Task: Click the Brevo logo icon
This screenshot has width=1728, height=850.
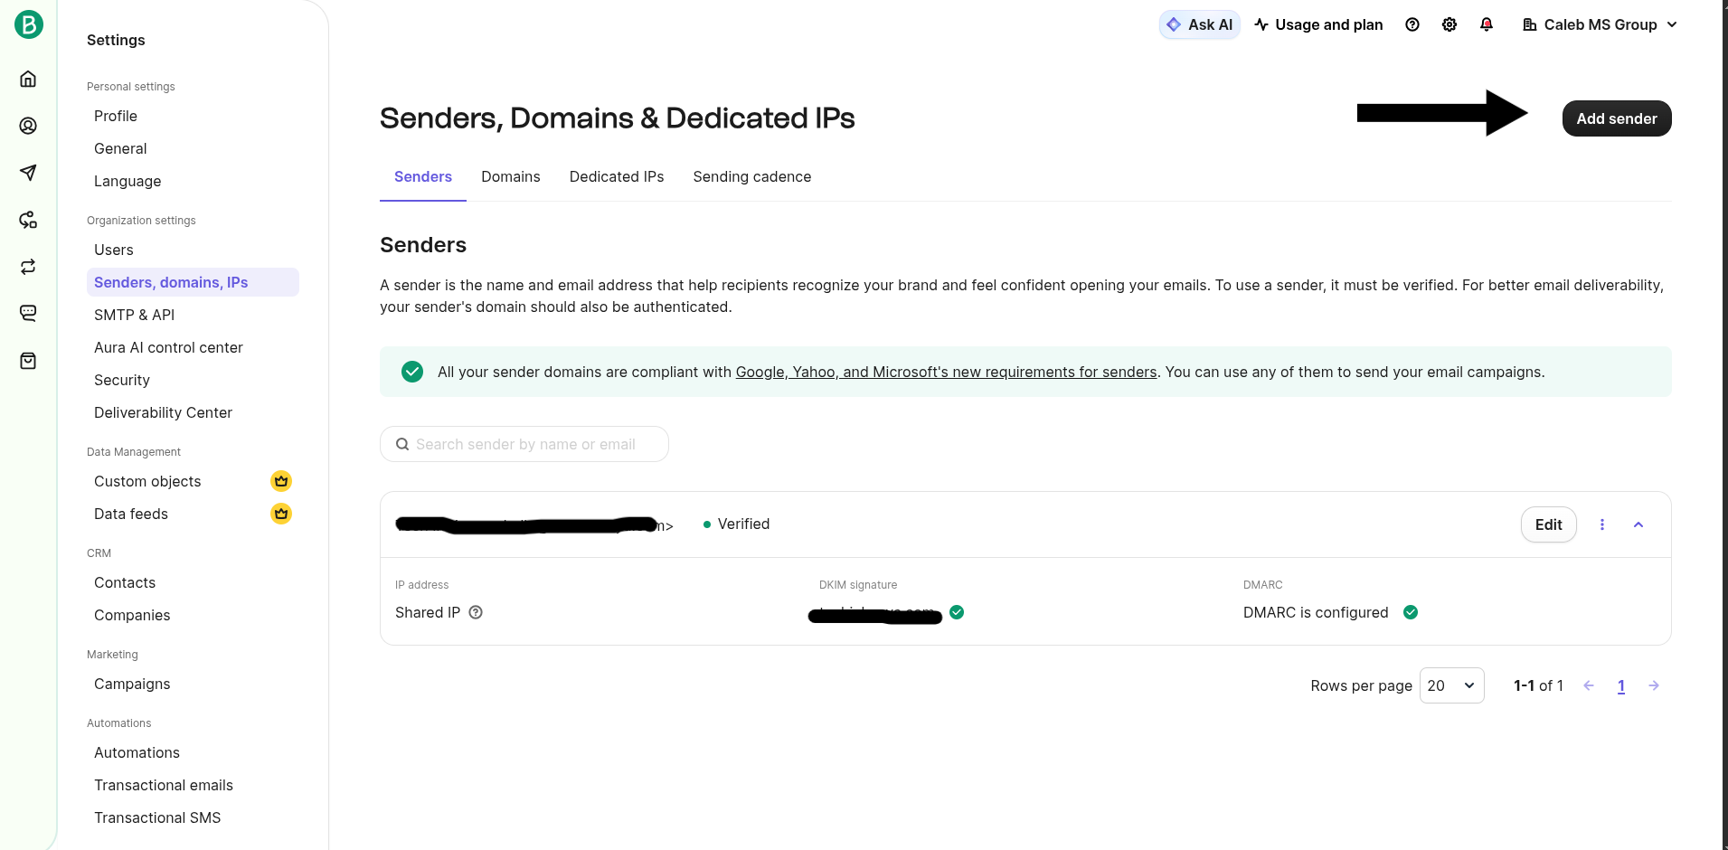Action: 29,24
